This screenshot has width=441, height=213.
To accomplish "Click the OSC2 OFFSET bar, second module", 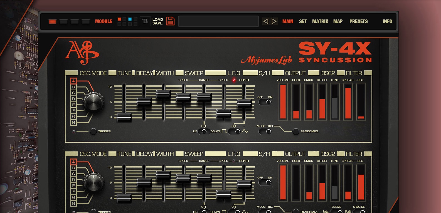I will coord(322,183).
